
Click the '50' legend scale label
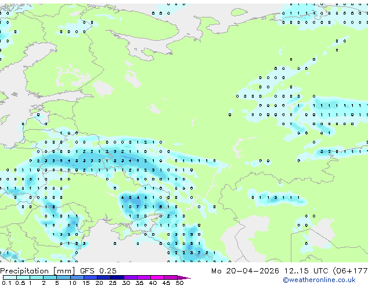pyautogui.click(x=179, y=283)
